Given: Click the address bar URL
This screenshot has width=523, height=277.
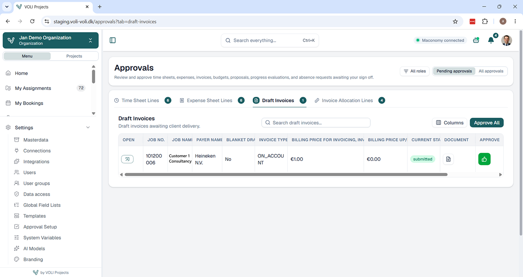Looking at the screenshot, I should [x=105, y=22].
